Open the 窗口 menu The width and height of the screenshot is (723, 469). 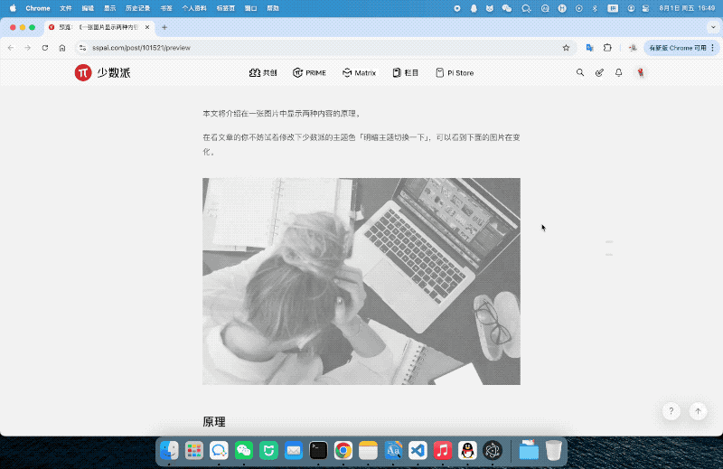[x=251, y=8]
